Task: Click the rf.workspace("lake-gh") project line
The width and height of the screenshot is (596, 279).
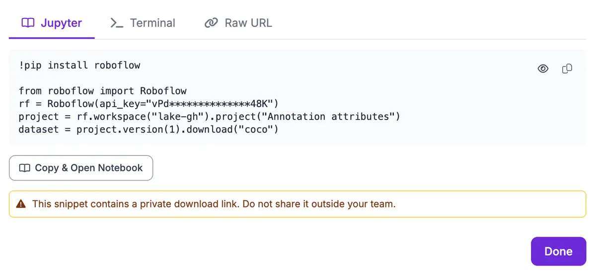Action: point(210,117)
